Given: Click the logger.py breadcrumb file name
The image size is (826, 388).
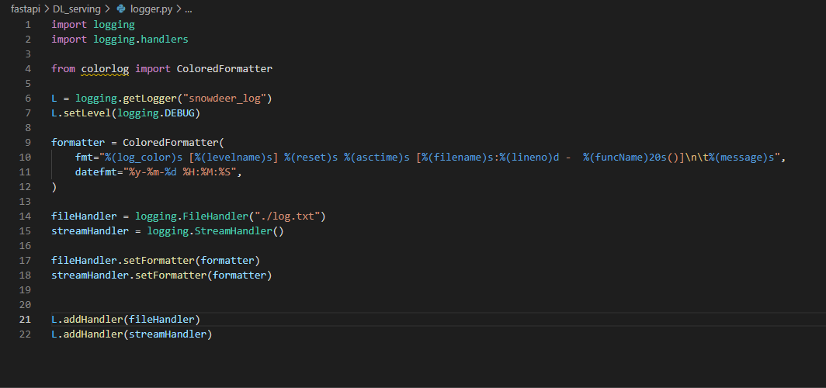Looking at the screenshot, I should (x=150, y=9).
